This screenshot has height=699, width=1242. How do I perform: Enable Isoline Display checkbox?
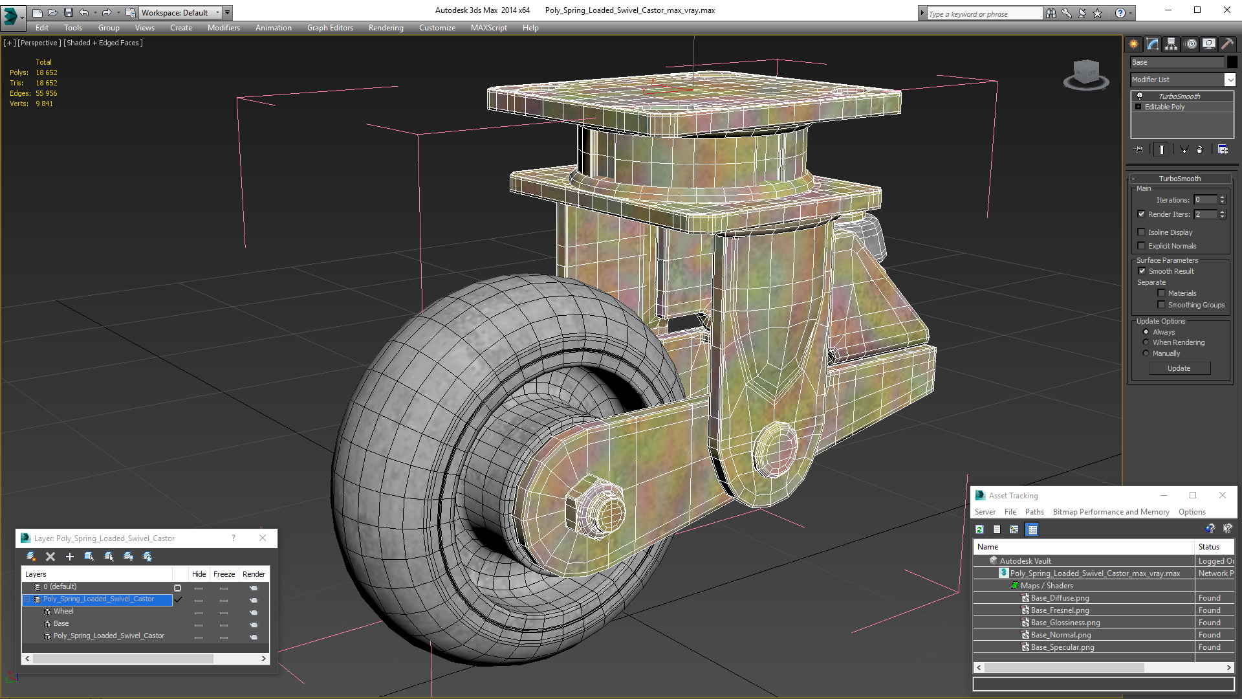coord(1141,232)
